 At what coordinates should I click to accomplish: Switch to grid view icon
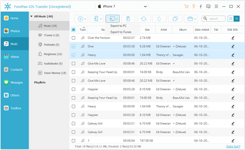coord(231,19)
